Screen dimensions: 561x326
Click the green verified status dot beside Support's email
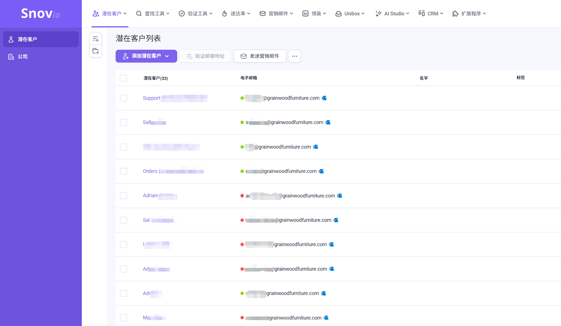point(242,98)
